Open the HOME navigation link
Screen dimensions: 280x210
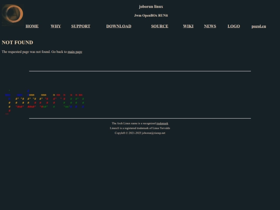point(32,26)
